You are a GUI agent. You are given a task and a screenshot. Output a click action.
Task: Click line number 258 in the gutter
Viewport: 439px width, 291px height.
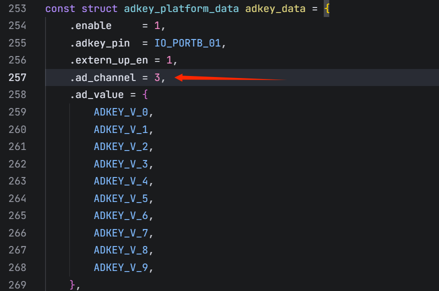pos(18,94)
